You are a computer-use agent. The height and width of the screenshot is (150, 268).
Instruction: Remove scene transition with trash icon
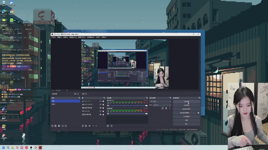pos(166,108)
